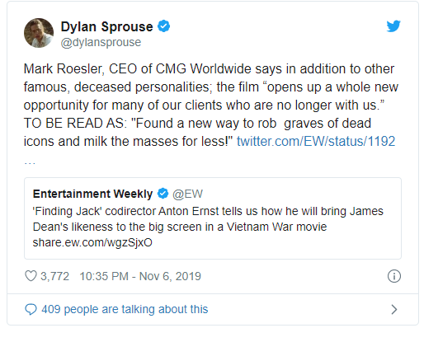Click the truncated link ellipsis

(30, 162)
